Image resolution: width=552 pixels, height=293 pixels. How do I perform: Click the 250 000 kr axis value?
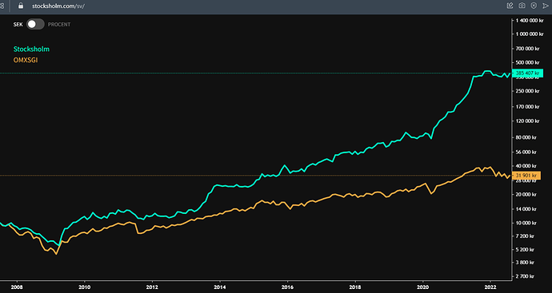tap(527, 91)
